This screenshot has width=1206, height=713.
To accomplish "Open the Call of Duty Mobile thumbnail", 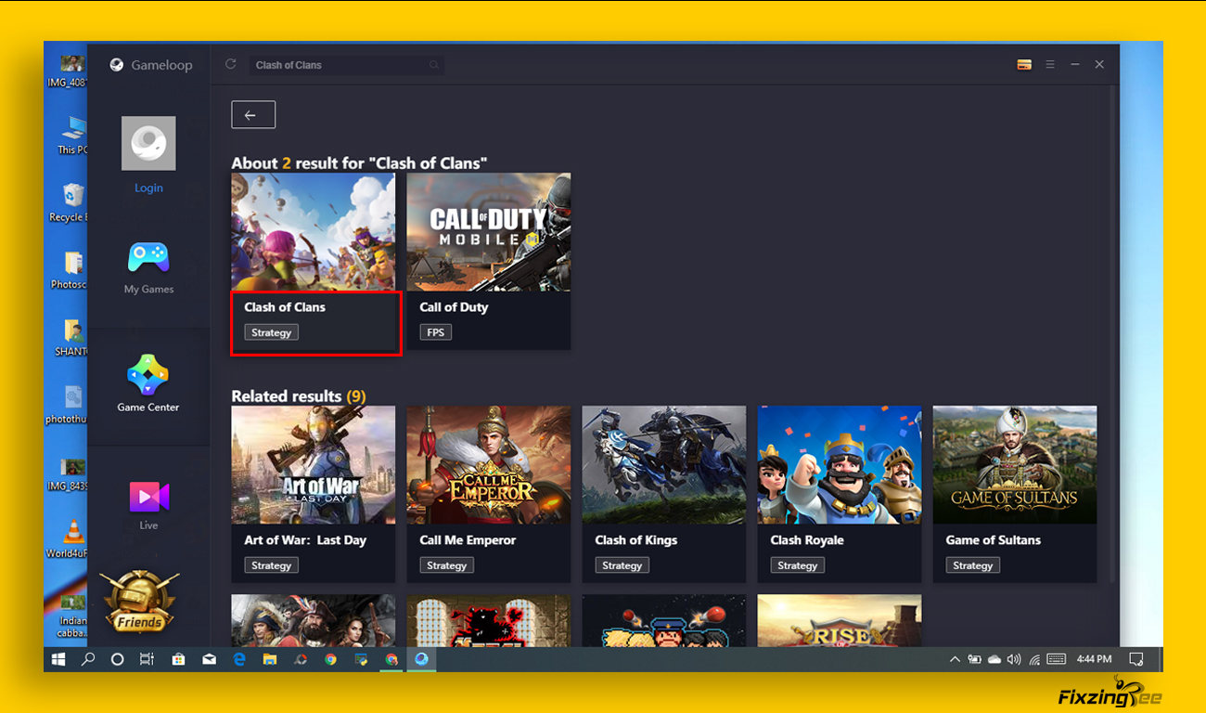I will (488, 232).
